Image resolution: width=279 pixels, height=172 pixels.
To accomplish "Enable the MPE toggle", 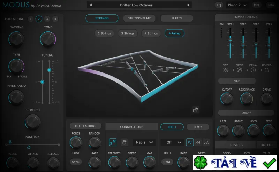I will [x=257, y=5].
